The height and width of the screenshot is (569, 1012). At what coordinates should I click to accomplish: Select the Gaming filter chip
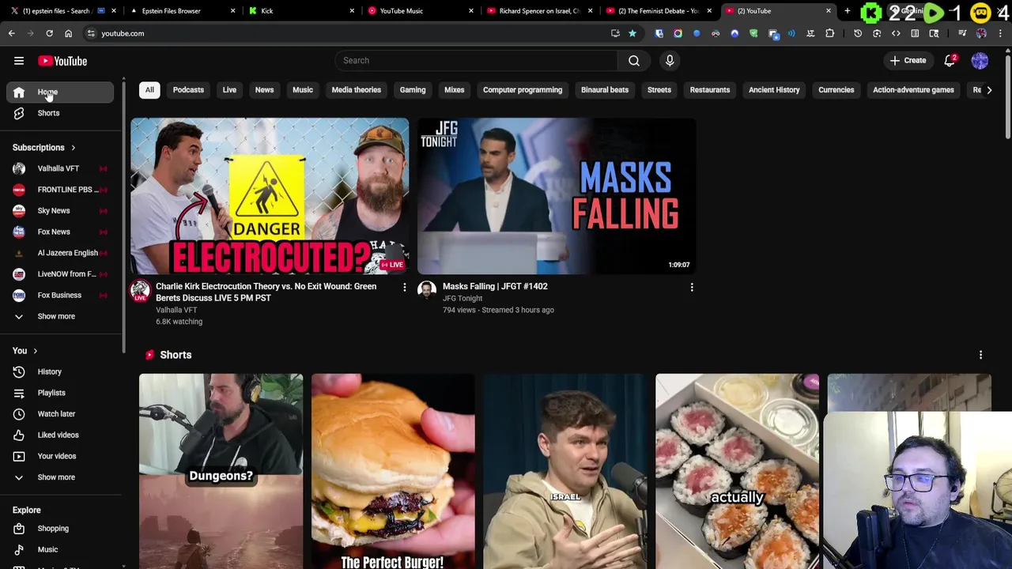pyautogui.click(x=413, y=89)
